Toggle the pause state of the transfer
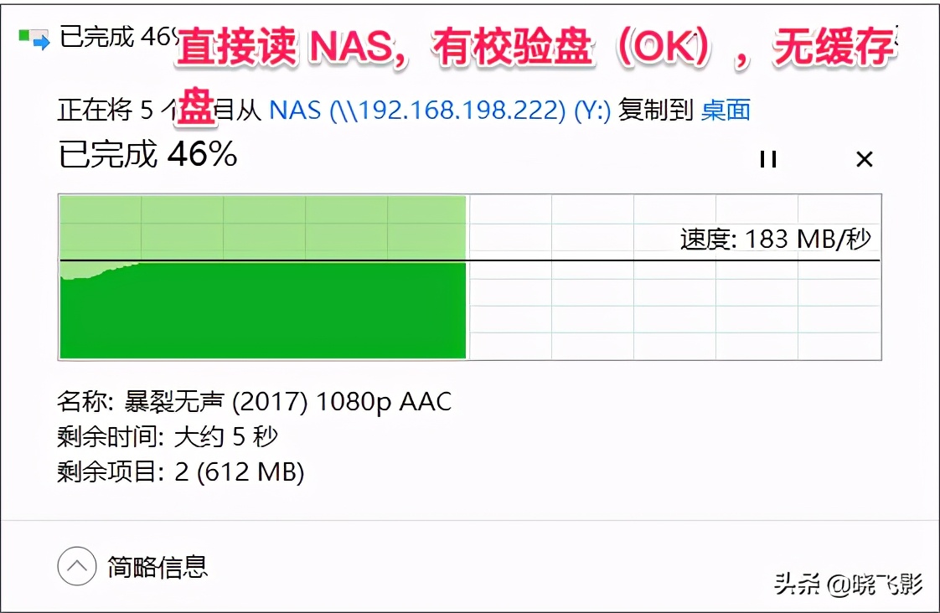Screen dimensions: 940x613 (x=767, y=159)
